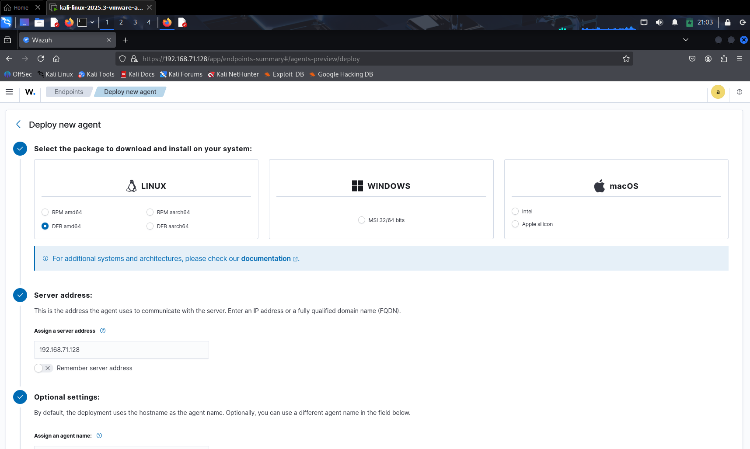
Task: Select MSI 32/64 bits Windows package
Action: click(362, 220)
